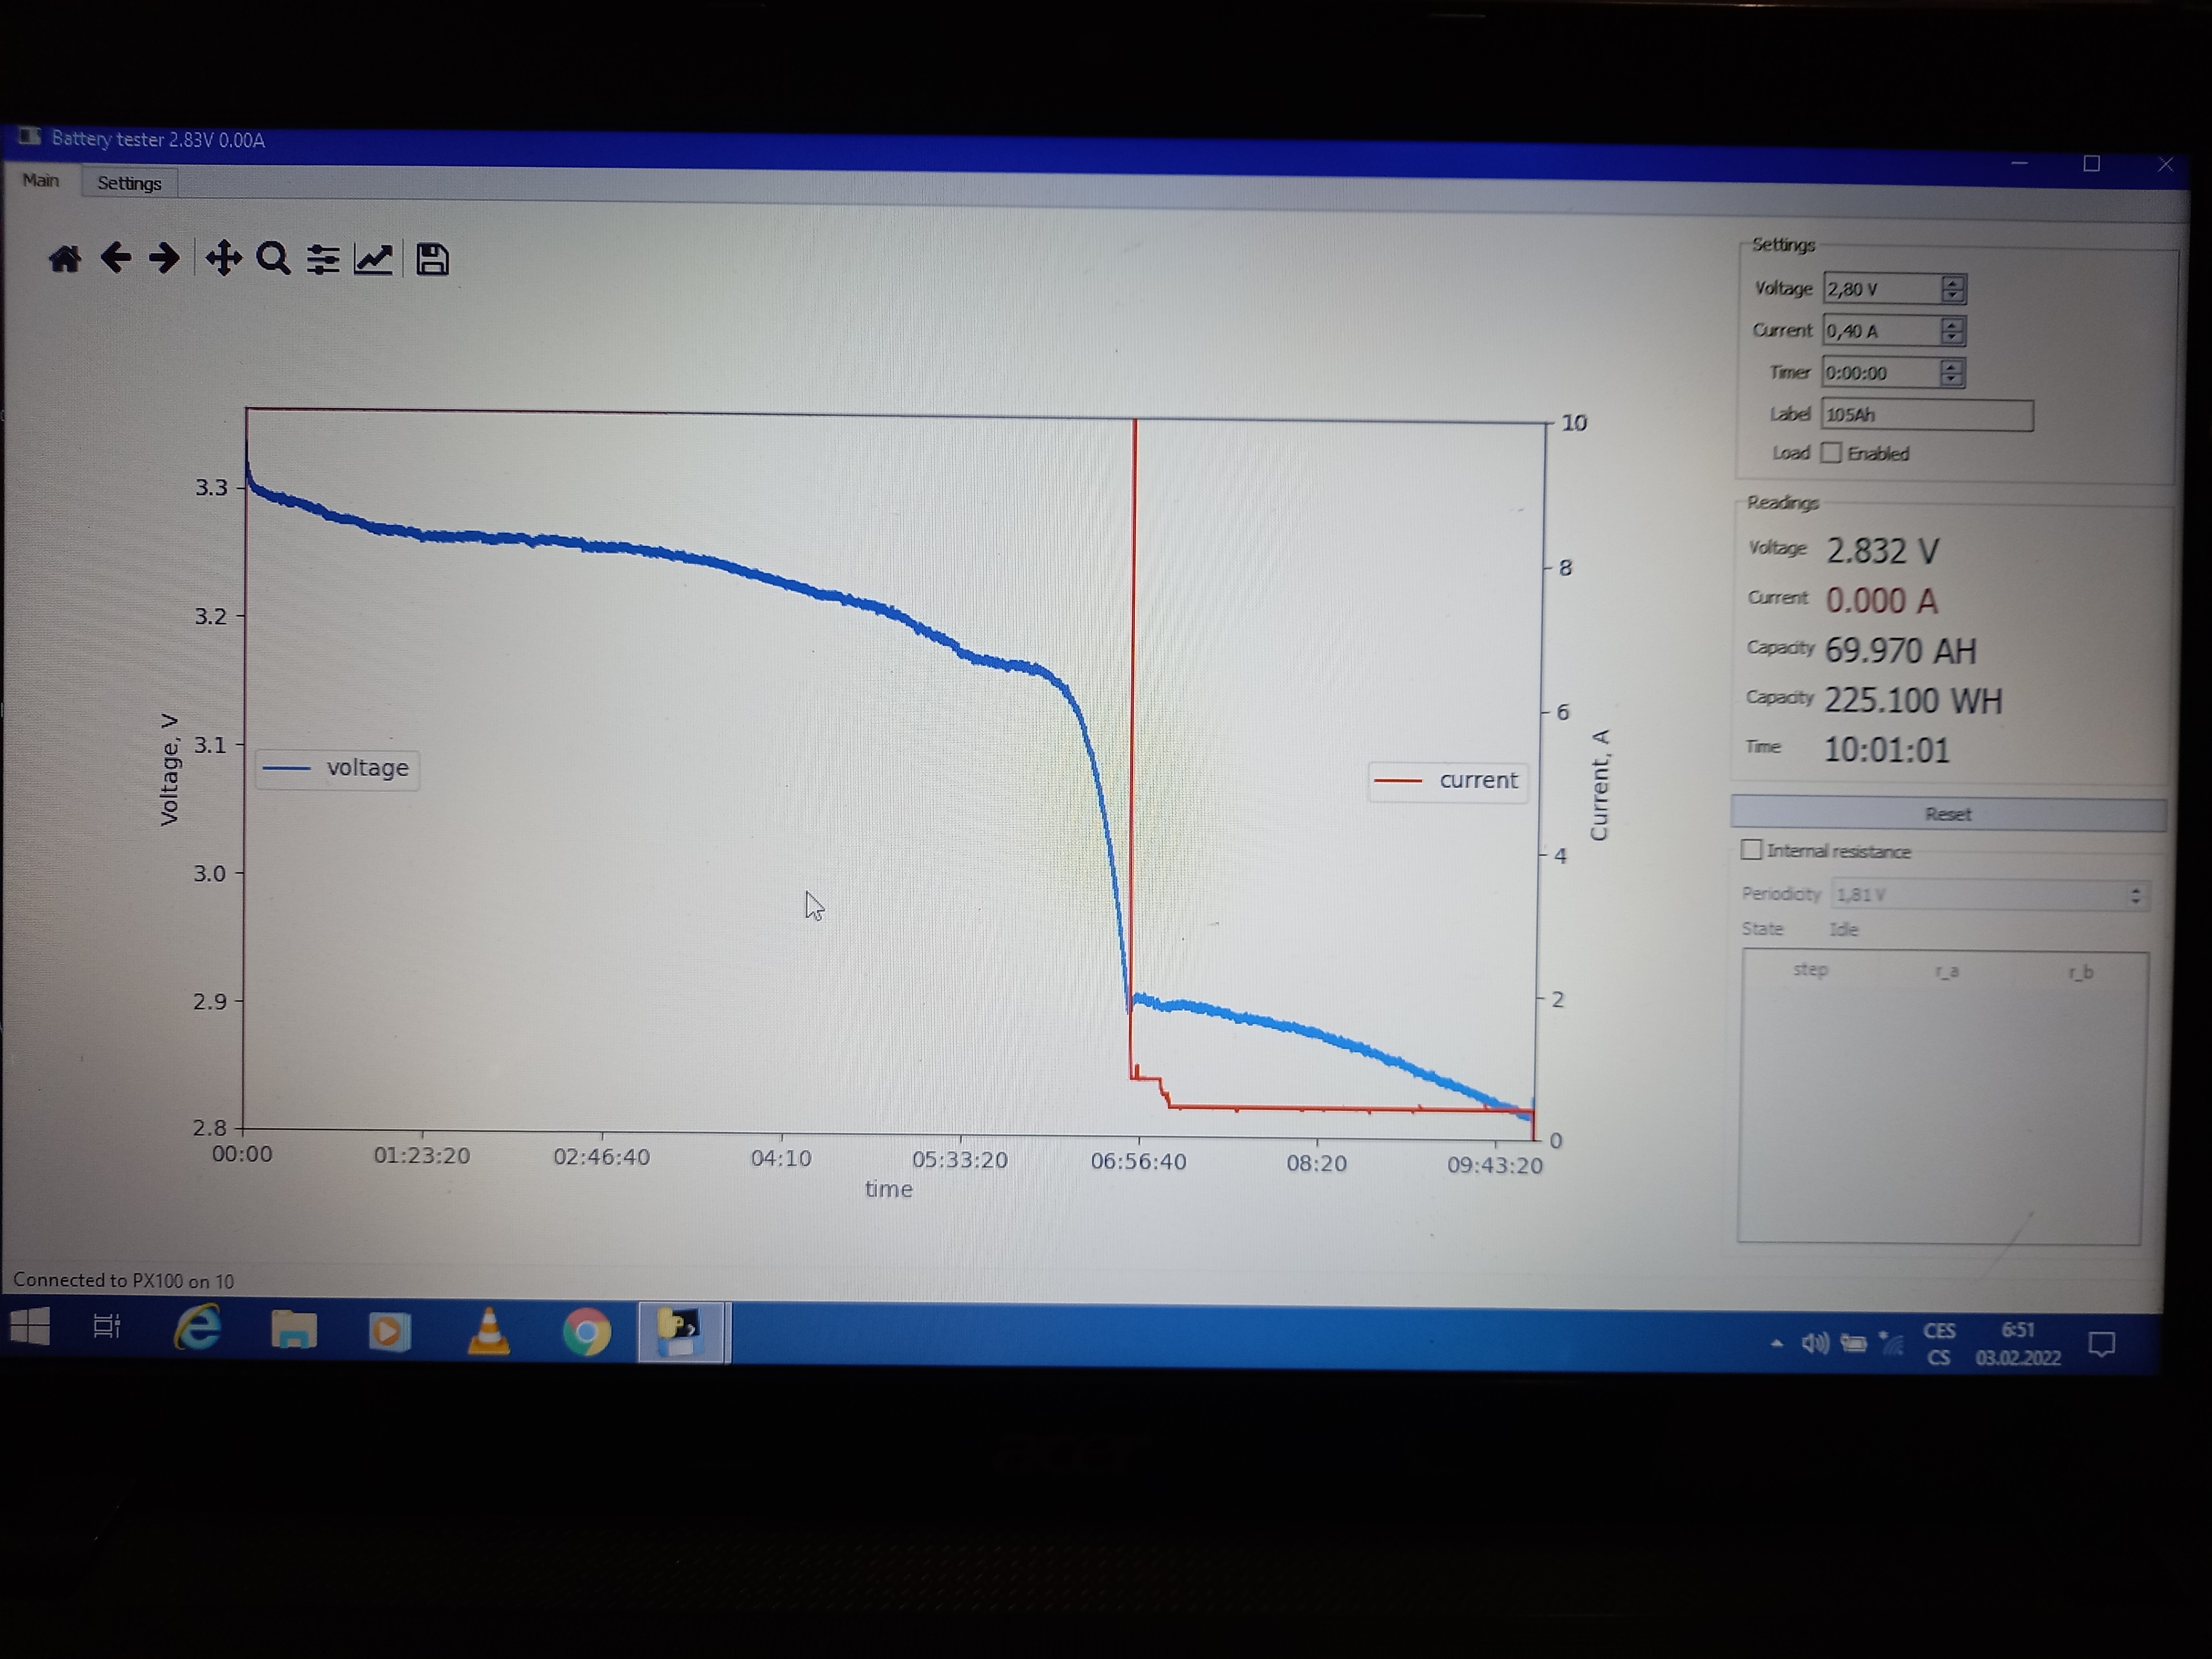
Task: Enable the Load checkbox
Action: point(1831,453)
